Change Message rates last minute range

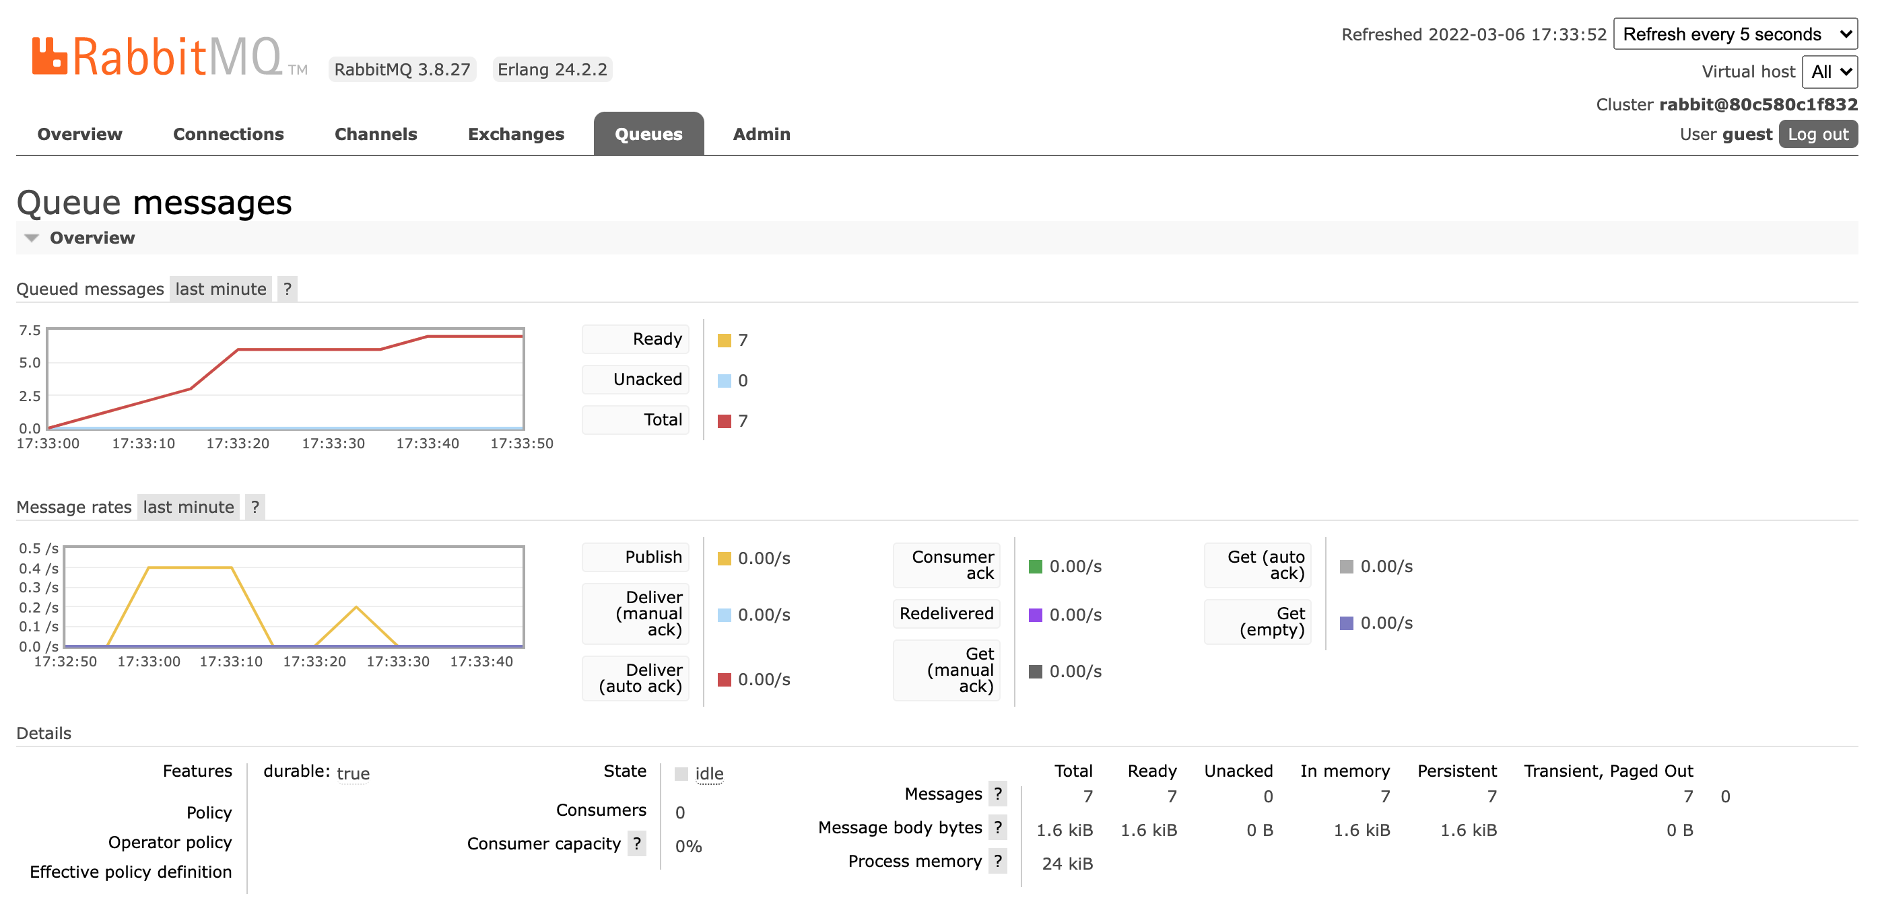coord(189,508)
